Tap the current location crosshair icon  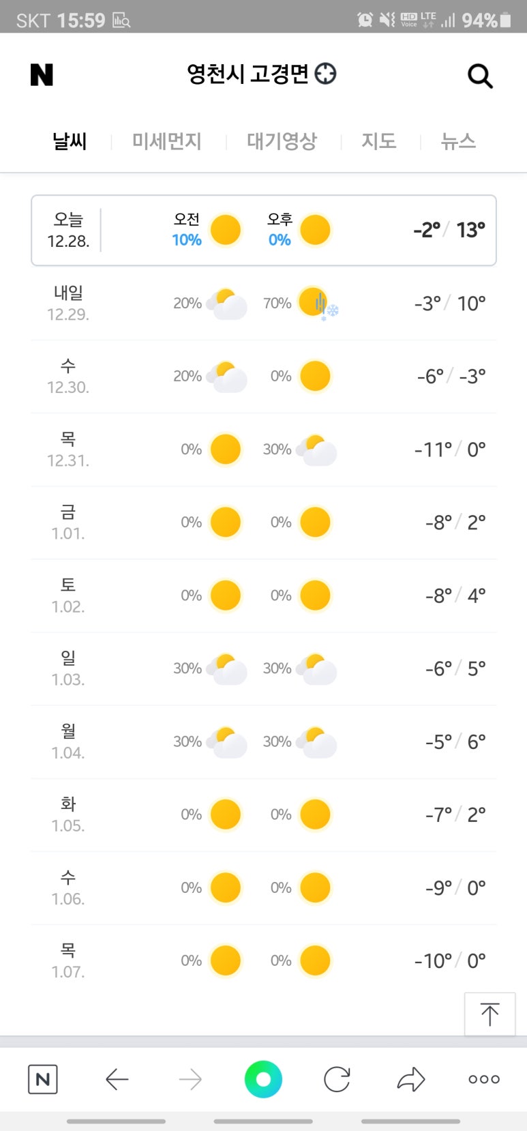pyautogui.click(x=326, y=74)
